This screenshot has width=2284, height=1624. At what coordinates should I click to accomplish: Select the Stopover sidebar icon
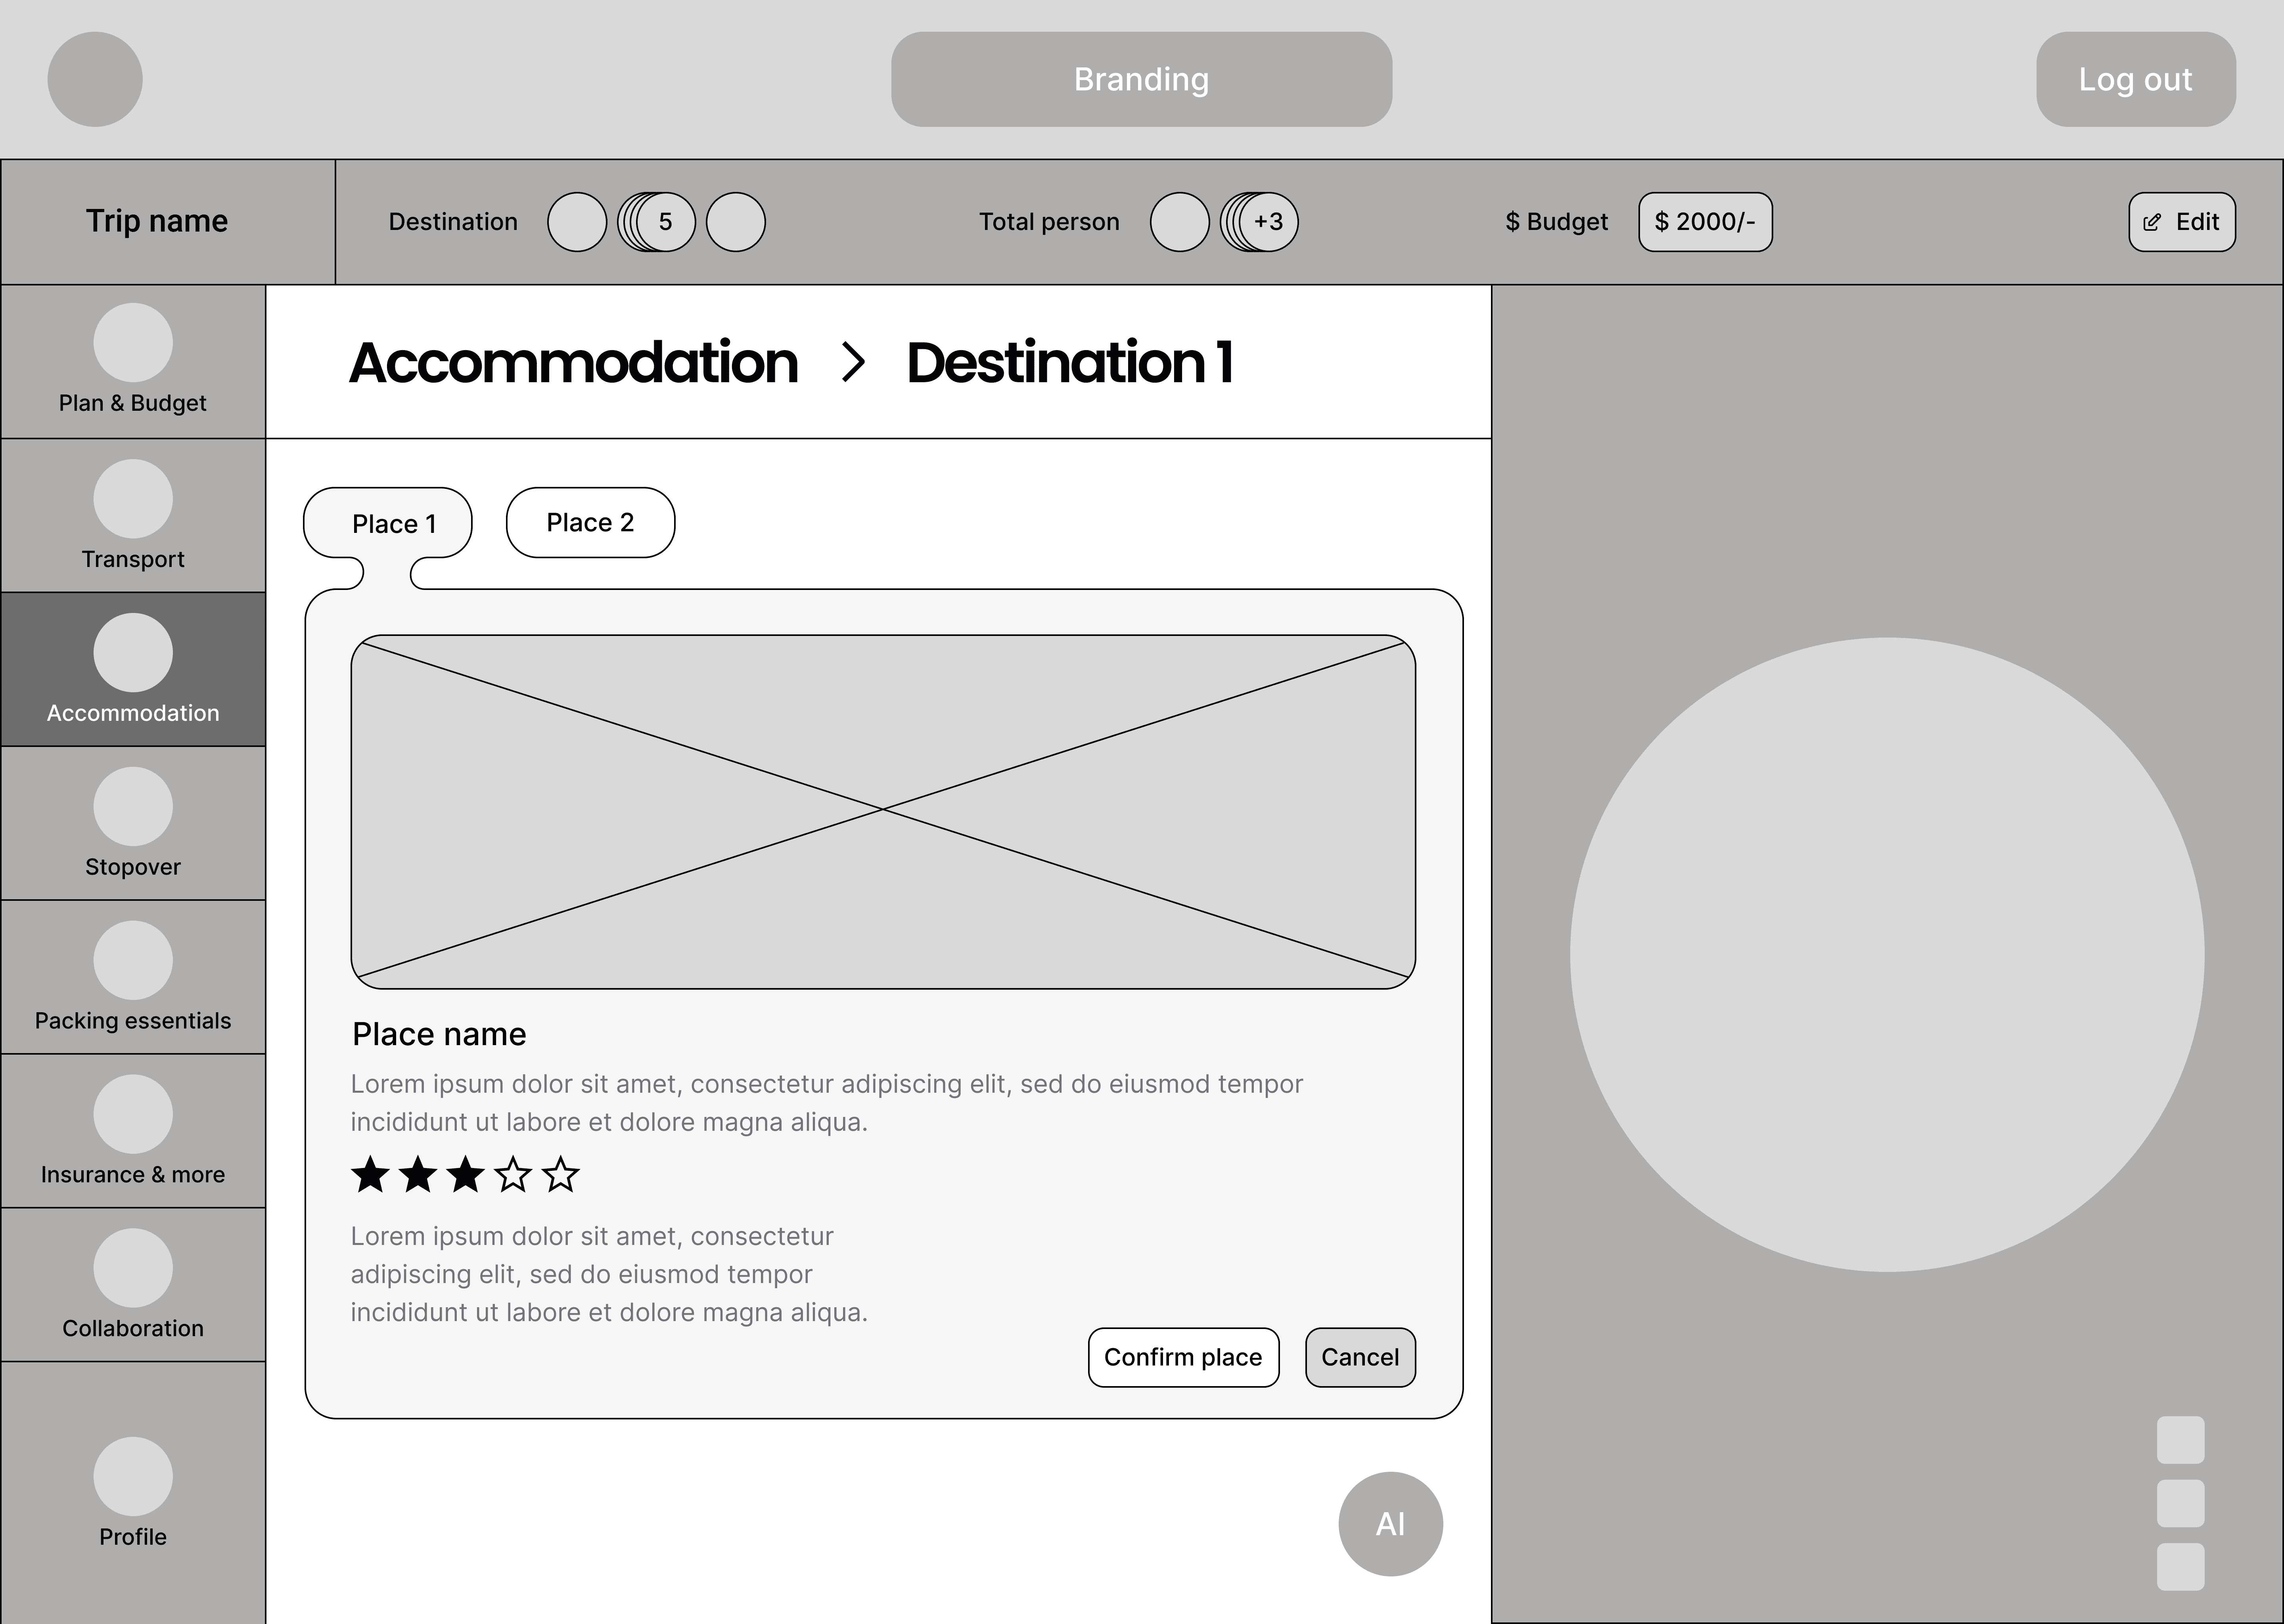pyautogui.click(x=133, y=807)
